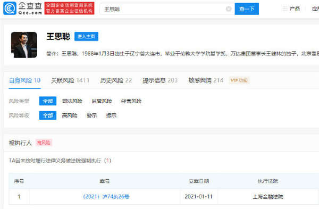Click the 企查查 brand name text

point(30,6)
